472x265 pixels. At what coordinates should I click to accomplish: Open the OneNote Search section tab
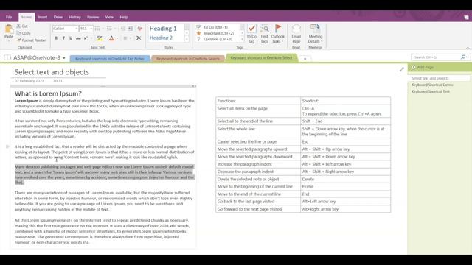pos(188,59)
